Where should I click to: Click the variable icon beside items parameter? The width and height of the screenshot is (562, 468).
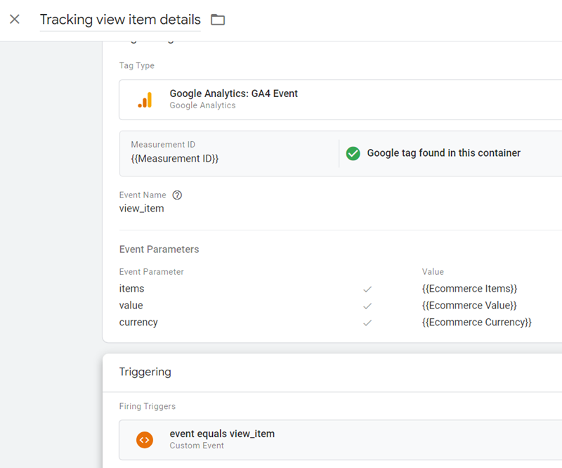point(367,288)
